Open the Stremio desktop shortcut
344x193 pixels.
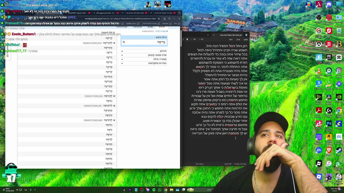point(339,84)
